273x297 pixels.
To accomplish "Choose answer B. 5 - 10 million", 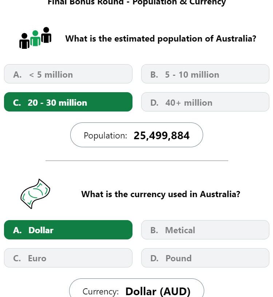I will pos(205,74).
